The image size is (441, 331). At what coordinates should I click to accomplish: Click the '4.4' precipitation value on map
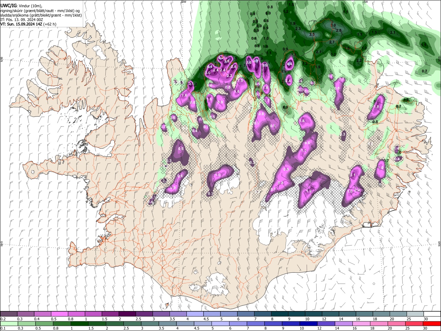click(289, 64)
